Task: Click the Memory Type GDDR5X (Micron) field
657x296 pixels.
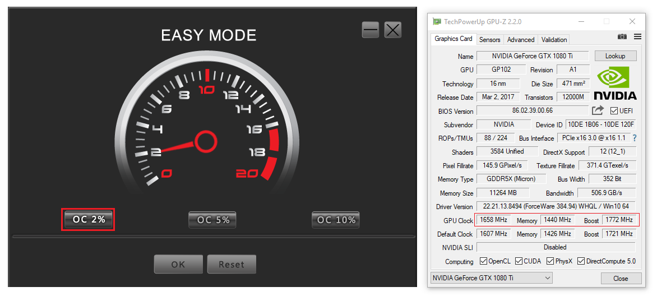Action: coord(511,179)
